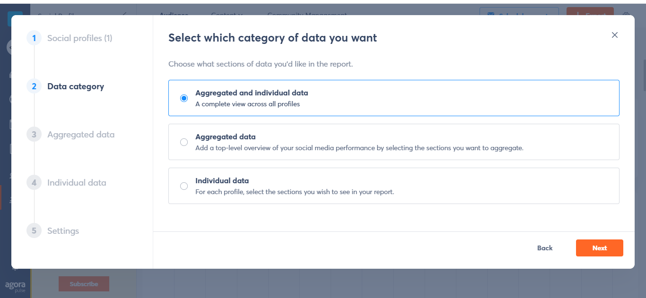Open the Settings step label
The height and width of the screenshot is (298, 646).
point(63,231)
